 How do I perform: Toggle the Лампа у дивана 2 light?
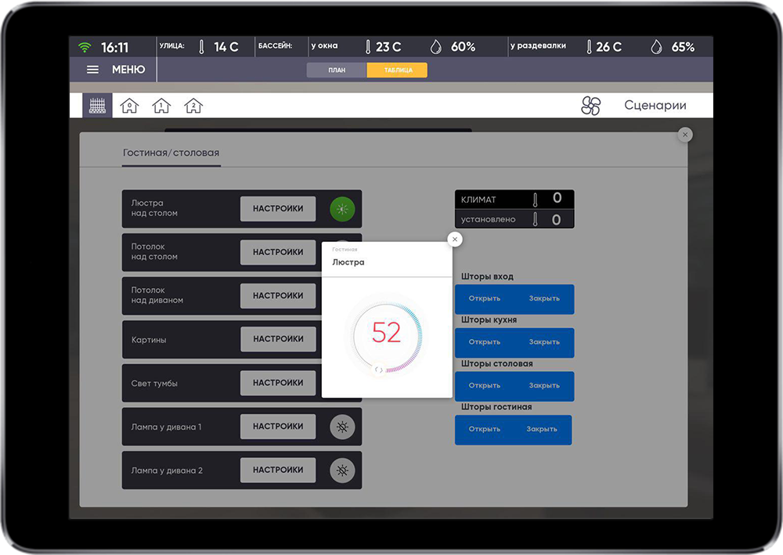[342, 470]
